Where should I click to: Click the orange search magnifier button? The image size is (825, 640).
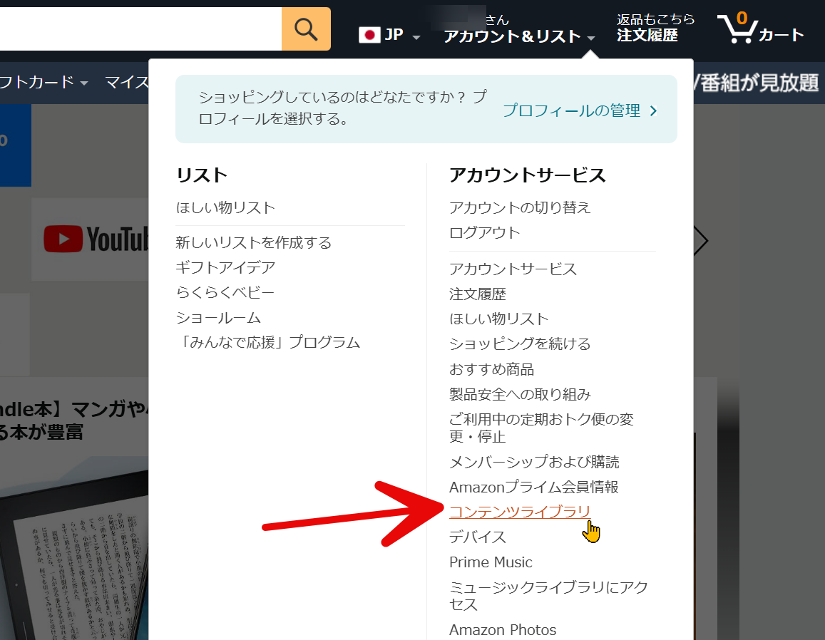tap(306, 29)
